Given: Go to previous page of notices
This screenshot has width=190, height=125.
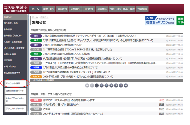Looking at the screenshot, I should (x=92, y=85).
